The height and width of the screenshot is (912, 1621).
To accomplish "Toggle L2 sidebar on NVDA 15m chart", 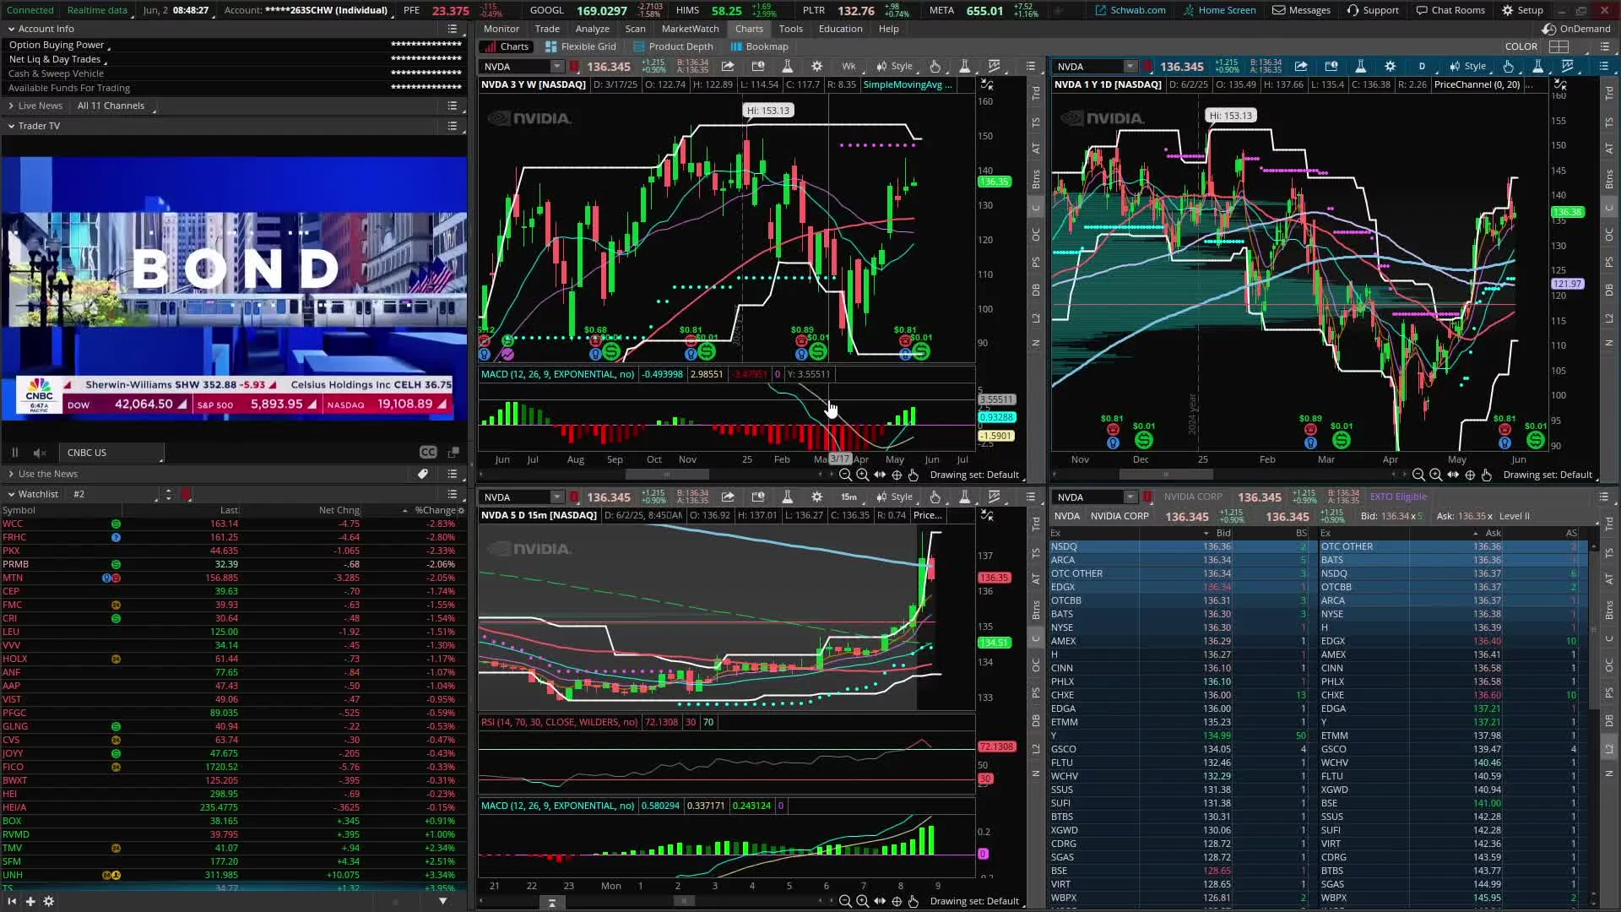I will click(1036, 748).
